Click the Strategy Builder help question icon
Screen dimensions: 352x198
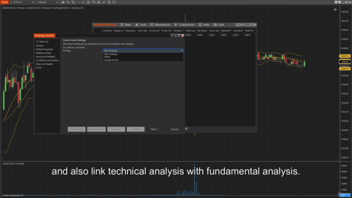point(172,35)
